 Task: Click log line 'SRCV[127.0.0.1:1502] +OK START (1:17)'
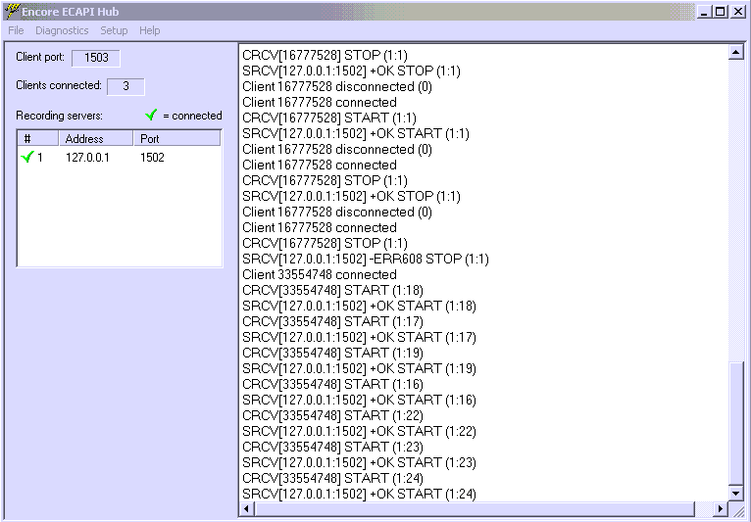(359, 337)
